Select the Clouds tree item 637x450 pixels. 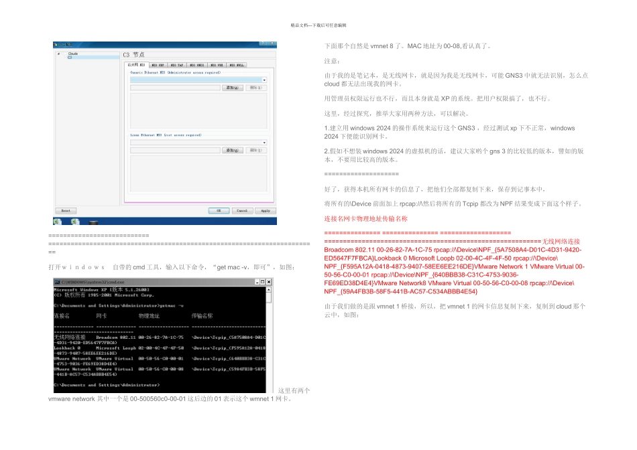pyautogui.click(x=73, y=54)
